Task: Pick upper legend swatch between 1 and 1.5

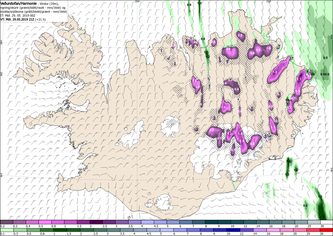Action: coord(71,222)
